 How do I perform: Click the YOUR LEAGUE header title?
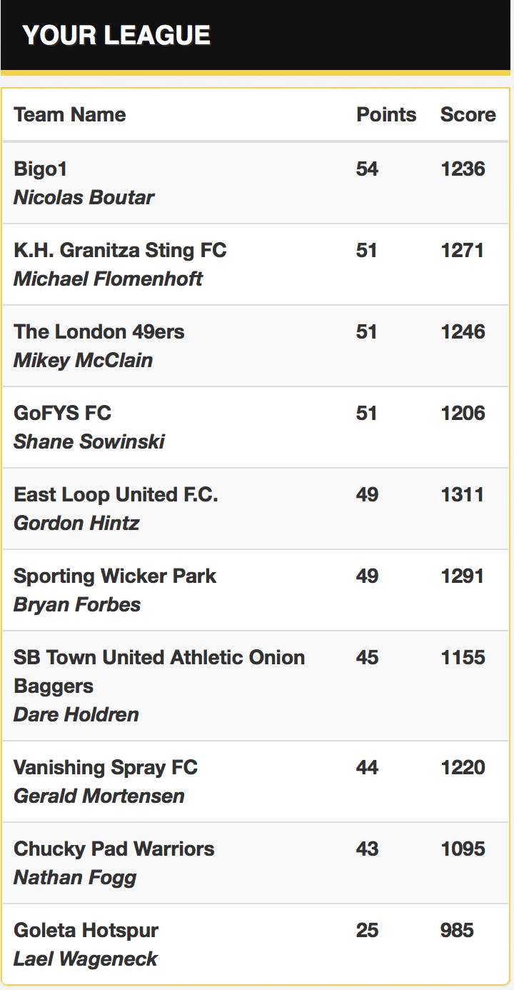(116, 35)
